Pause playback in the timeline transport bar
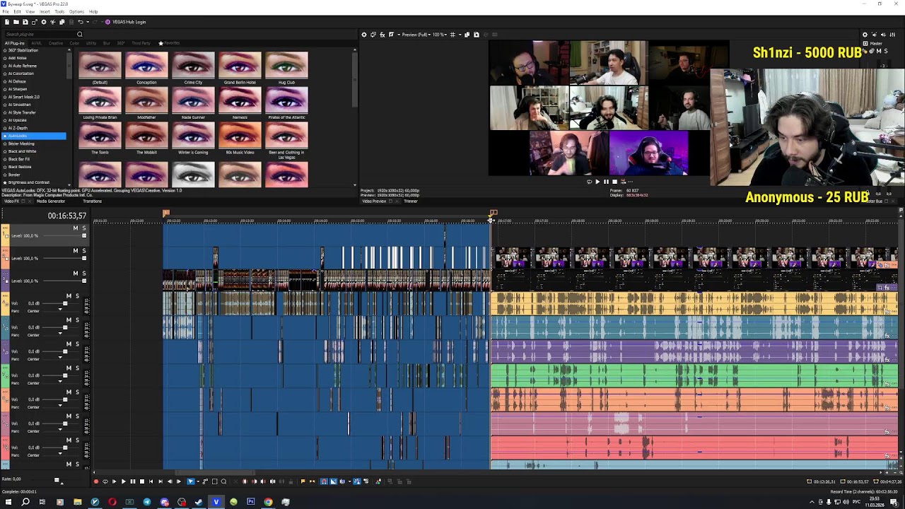Screen dimensions: 905x509 point(132,481)
